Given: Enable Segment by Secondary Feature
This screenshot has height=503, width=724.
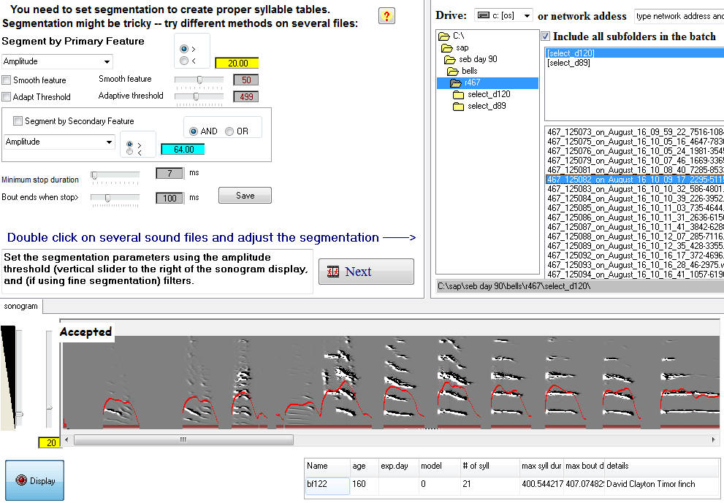Looking at the screenshot, I should coord(18,121).
